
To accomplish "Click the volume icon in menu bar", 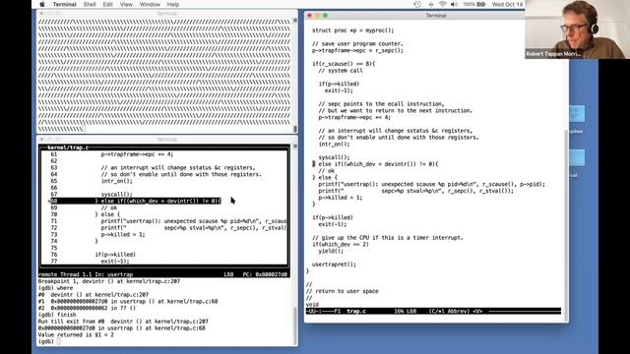I will [454, 4].
